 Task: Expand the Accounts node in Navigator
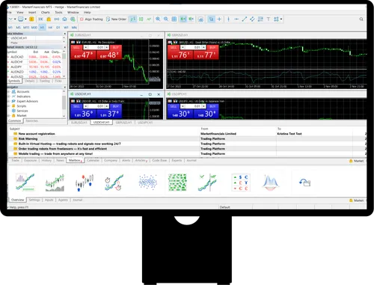(9, 92)
